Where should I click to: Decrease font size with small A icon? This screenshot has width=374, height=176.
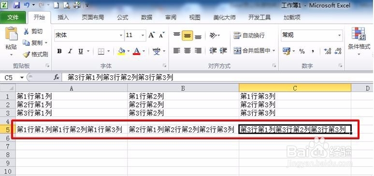click(x=162, y=35)
